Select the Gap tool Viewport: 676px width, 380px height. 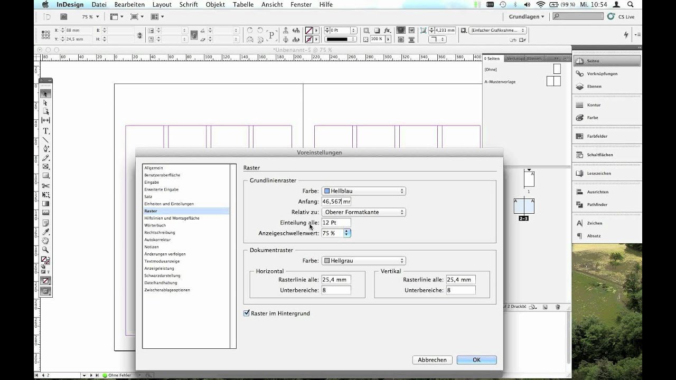[46, 120]
